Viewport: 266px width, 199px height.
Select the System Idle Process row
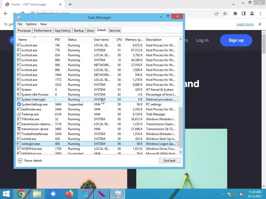pyautogui.click(x=97, y=94)
